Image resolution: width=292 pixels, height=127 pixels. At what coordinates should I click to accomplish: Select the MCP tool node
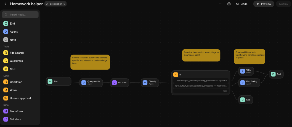13,69
